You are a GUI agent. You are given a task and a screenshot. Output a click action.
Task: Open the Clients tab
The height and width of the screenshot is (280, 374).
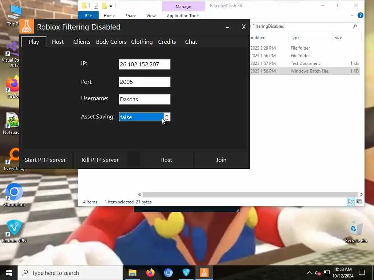coord(82,42)
